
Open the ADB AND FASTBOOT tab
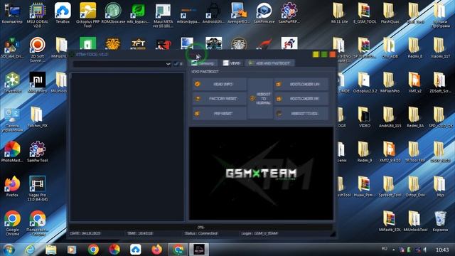[270, 63]
